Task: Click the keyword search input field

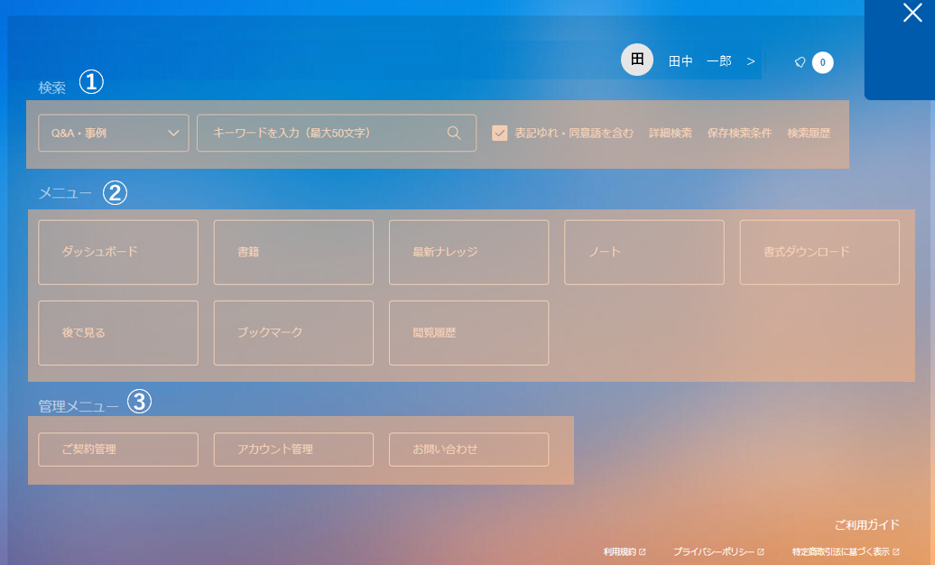Action: [325, 133]
